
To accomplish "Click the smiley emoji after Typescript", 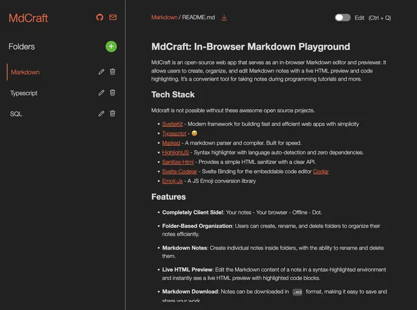I will click(x=195, y=133).
